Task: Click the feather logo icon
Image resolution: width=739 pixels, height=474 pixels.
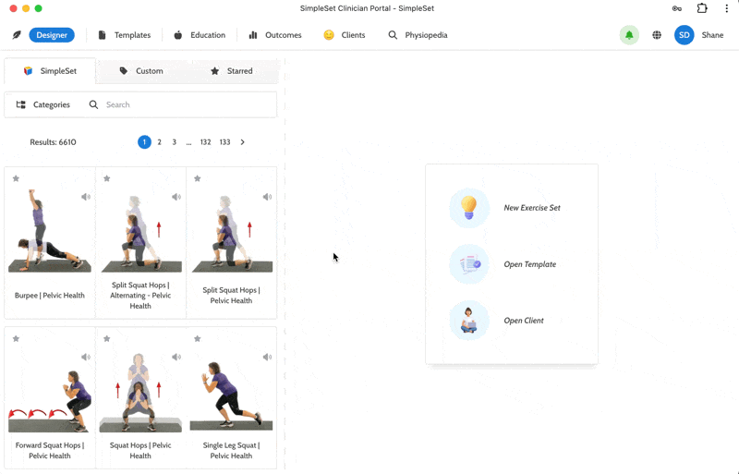Action: [17, 35]
